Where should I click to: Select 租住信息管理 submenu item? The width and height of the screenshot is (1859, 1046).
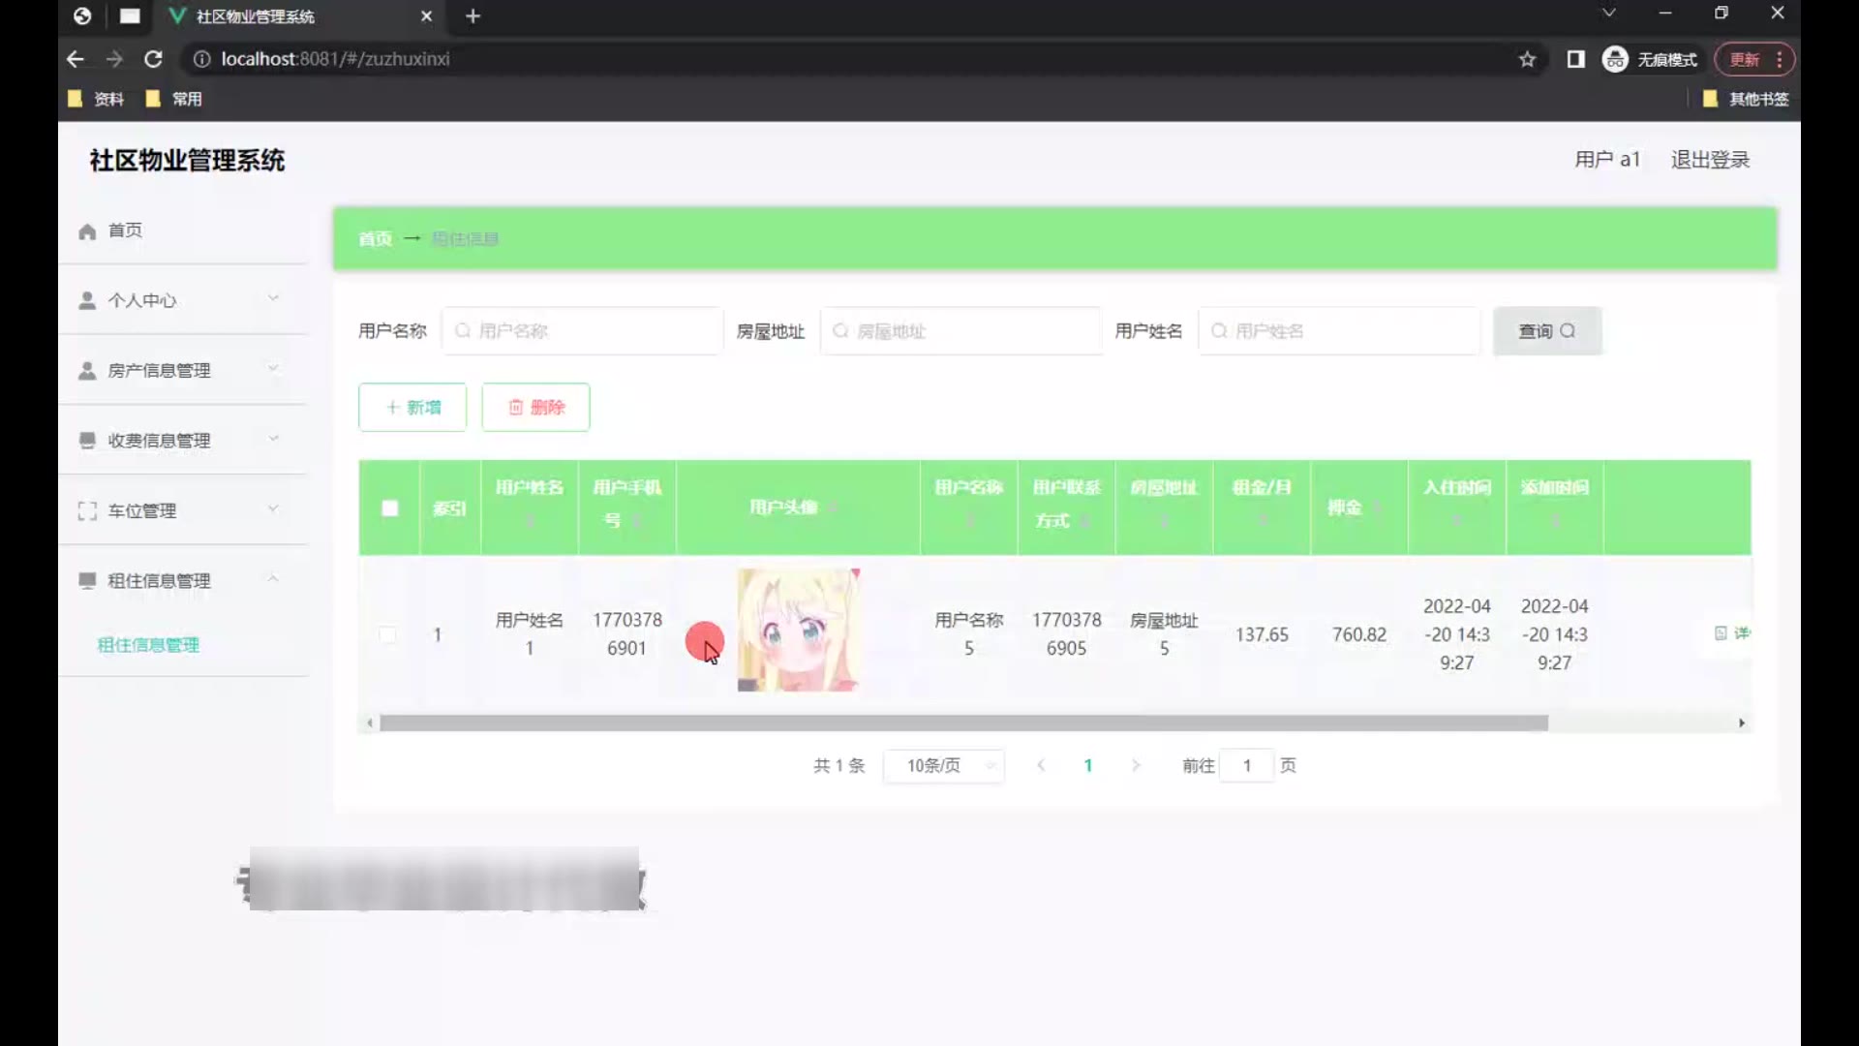click(148, 645)
